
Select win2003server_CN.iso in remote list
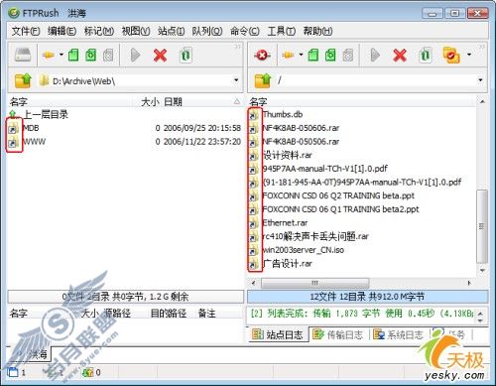304,250
